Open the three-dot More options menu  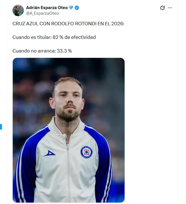click(x=170, y=8)
